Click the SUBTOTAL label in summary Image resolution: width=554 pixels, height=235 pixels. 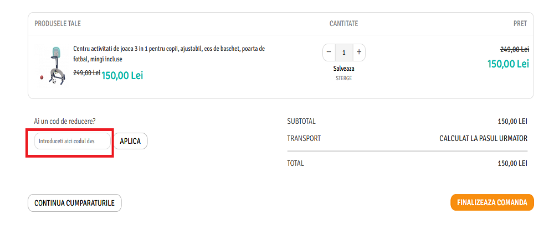[x=301, y=121]
